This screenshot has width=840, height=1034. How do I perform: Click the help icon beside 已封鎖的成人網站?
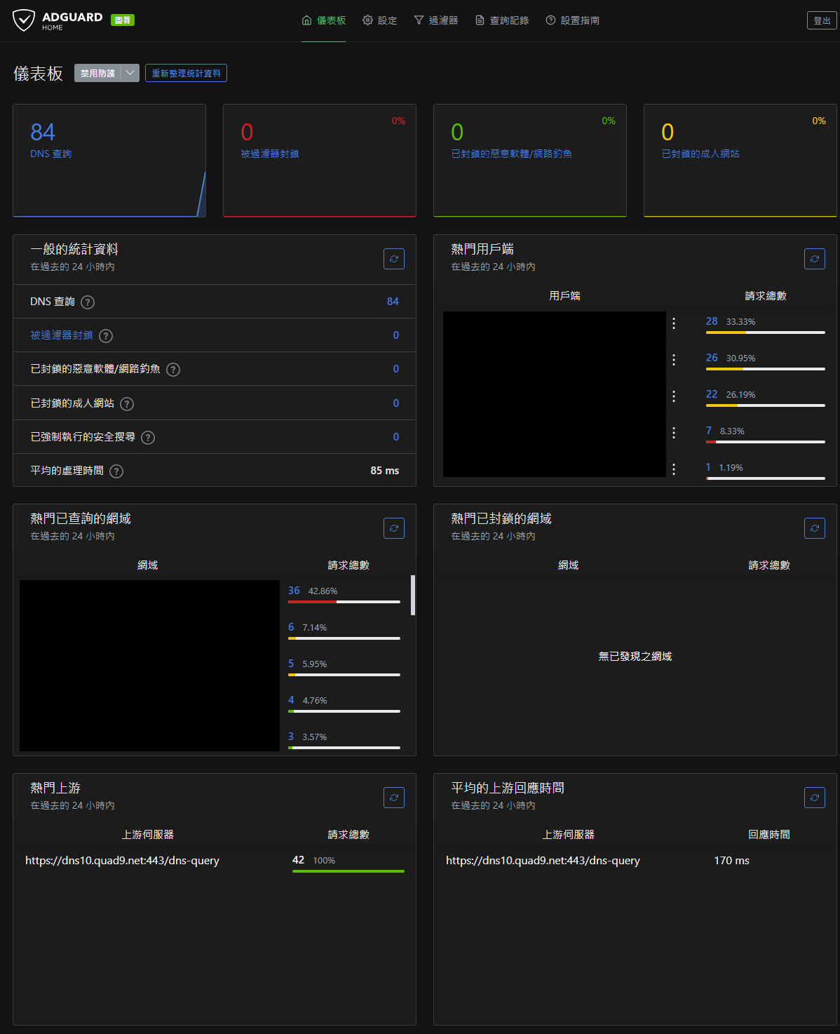[127, 403]
